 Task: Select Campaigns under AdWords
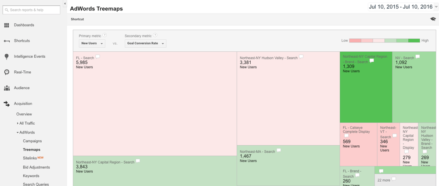(x=32, y=141)
